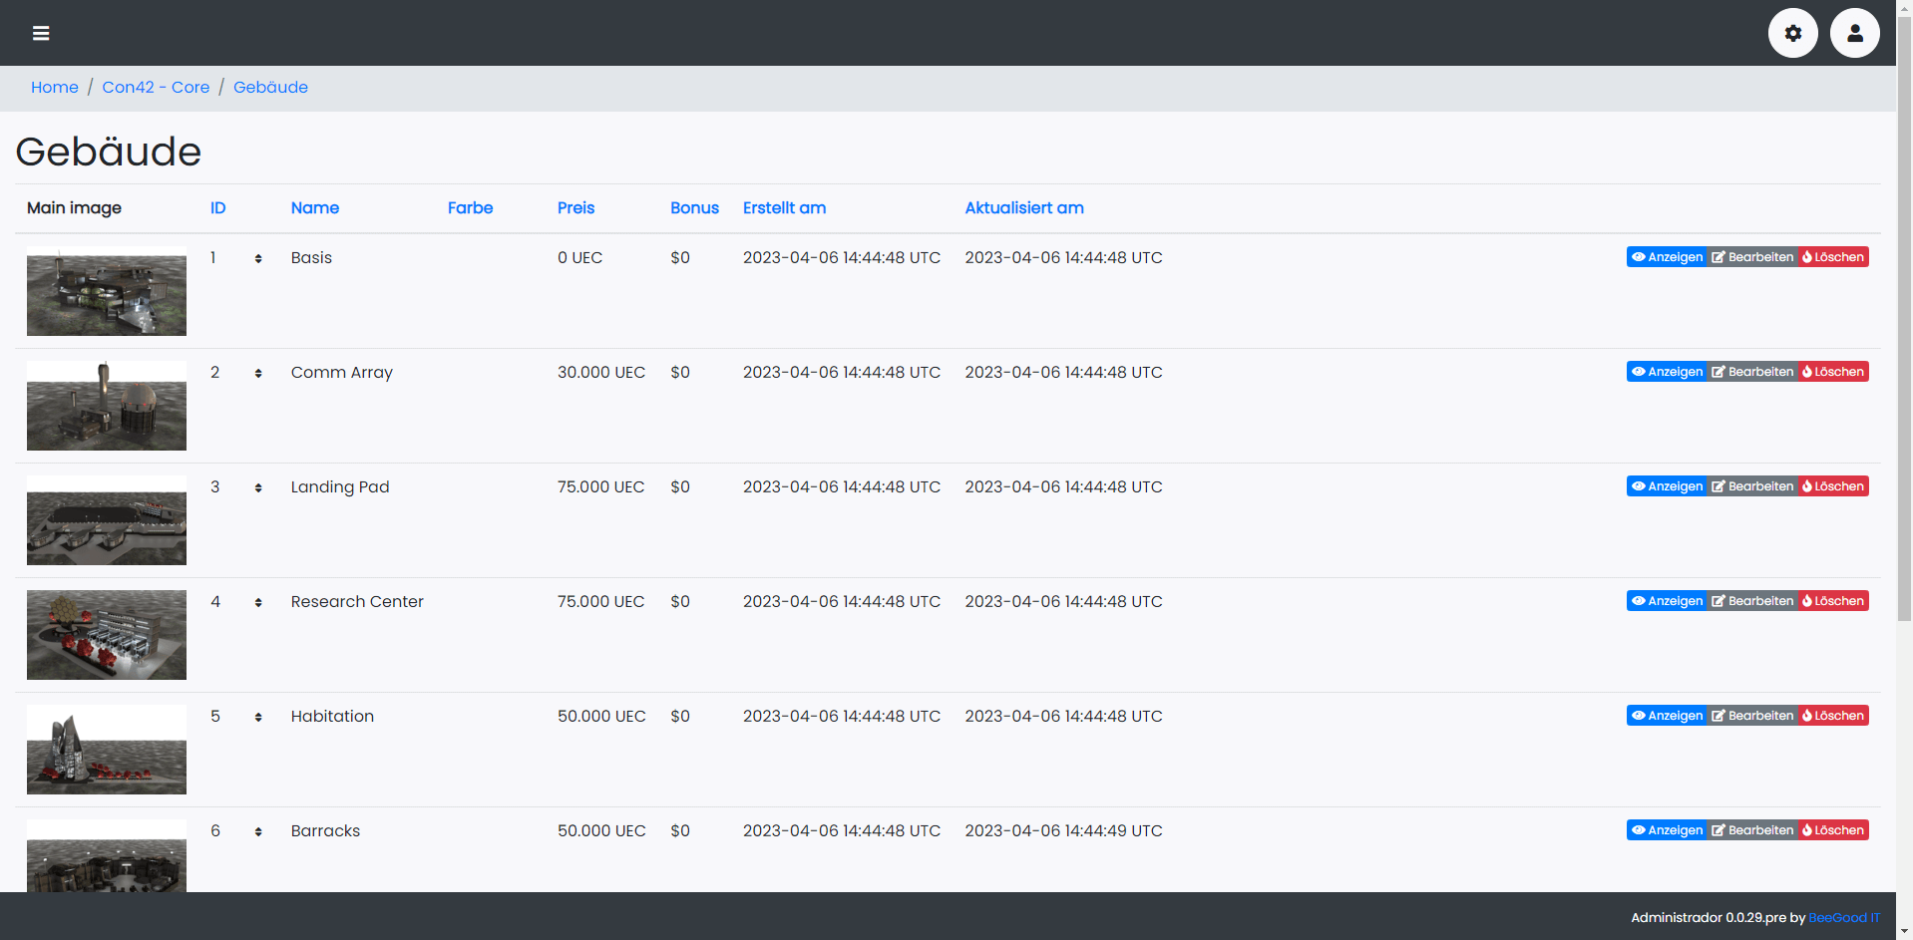
Task: Sort by the Aktualisiert am column
Action: click(x=1024, y=208)
